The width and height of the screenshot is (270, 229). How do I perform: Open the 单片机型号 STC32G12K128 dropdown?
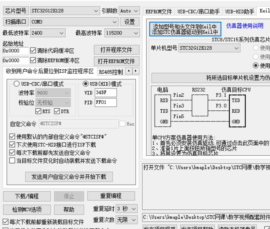point(209,48)
